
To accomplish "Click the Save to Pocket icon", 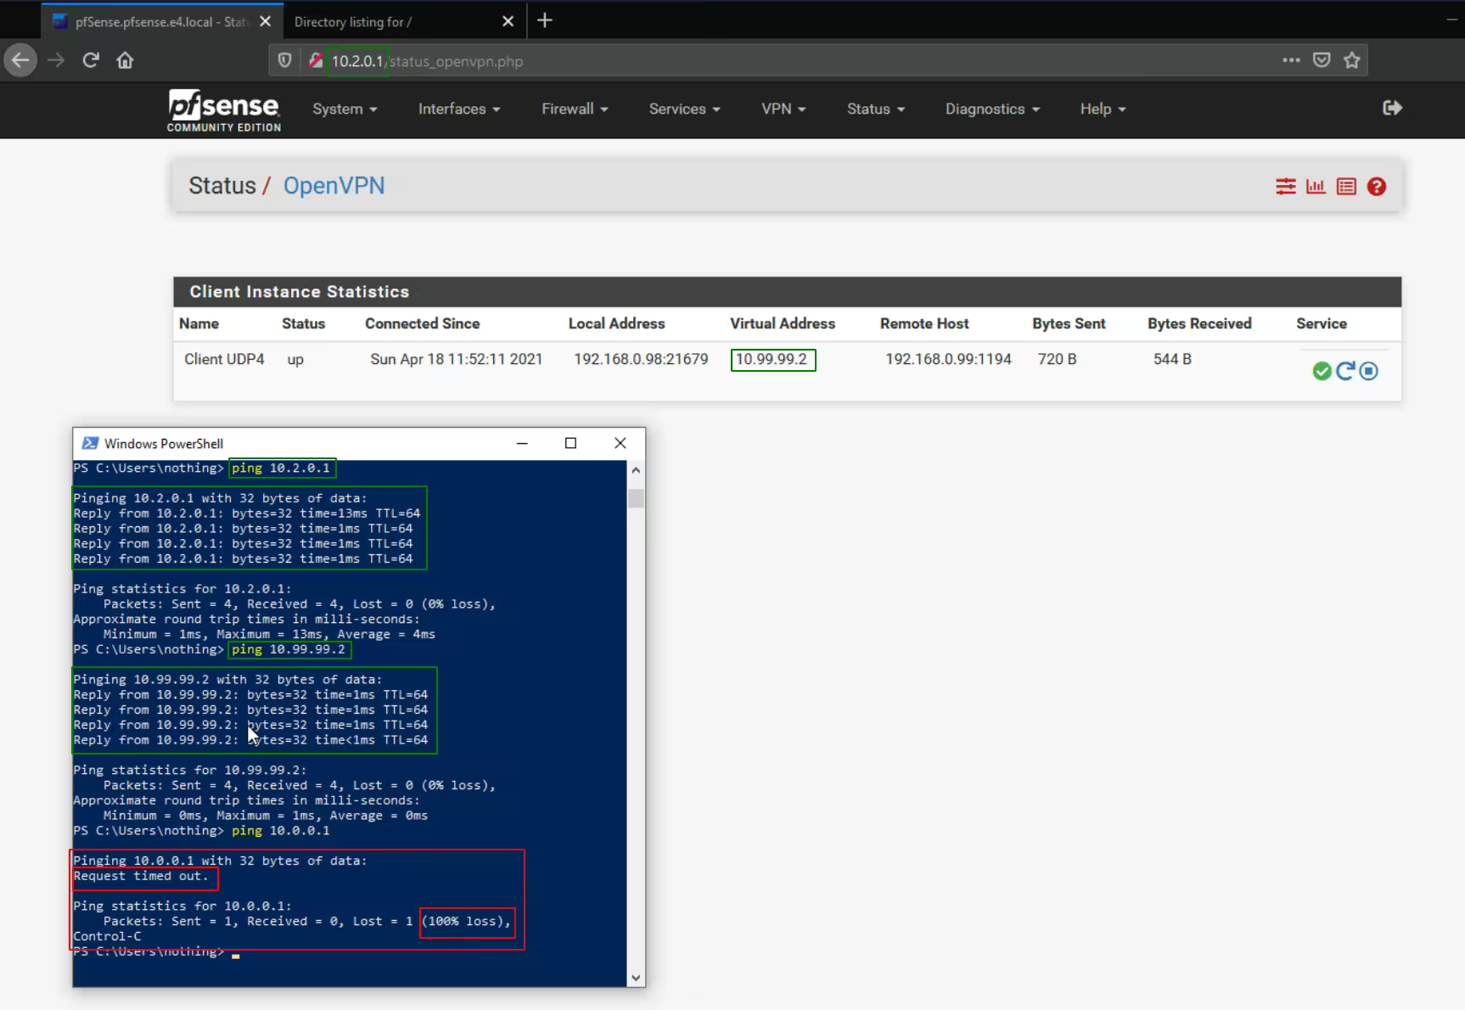I will [x=1322, y=60].
